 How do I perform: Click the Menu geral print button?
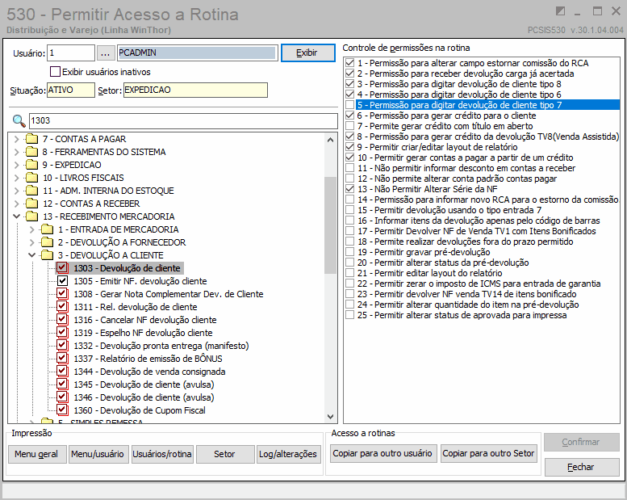tap(37, 454)
